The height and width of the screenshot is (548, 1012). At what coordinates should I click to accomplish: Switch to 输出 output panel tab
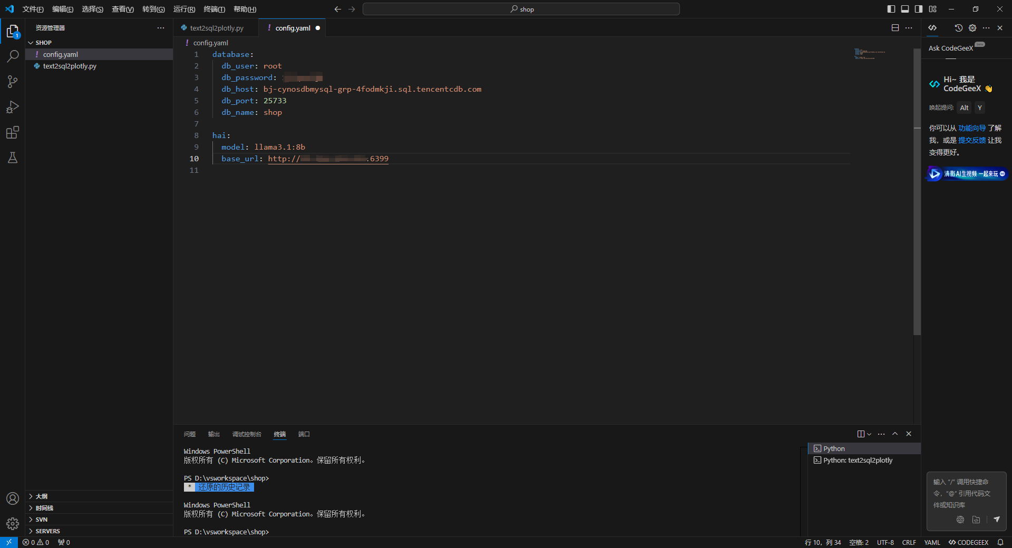point(214,434)
